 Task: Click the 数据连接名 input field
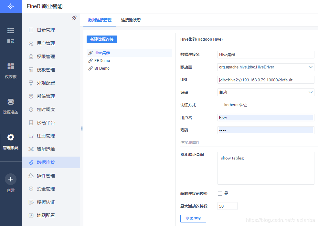266,55
